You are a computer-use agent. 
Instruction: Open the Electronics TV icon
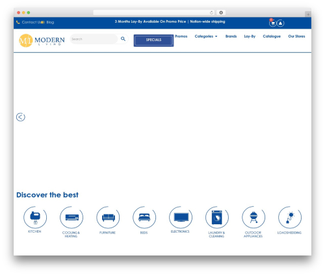pos(181,217)
